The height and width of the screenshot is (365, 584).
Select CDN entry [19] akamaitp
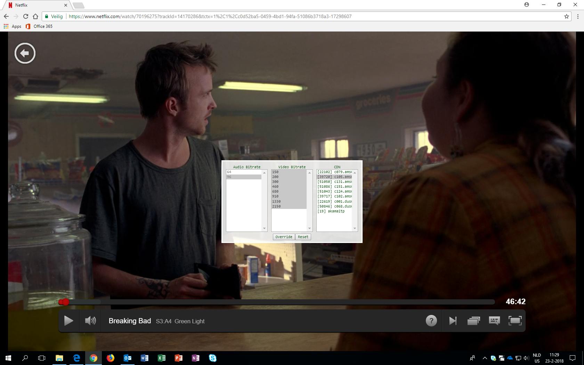click(334, 211)
